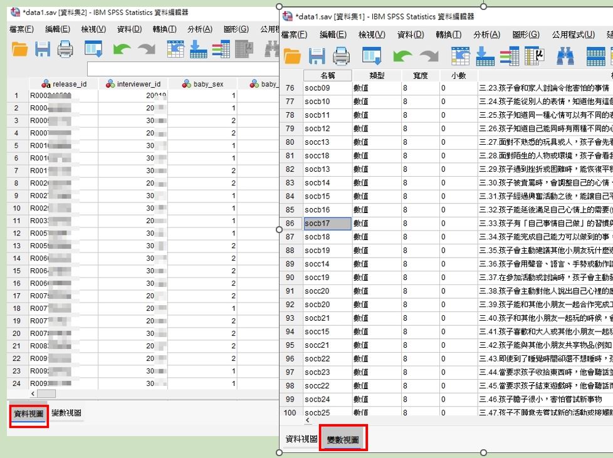Click Save icon in right window toolbar

(317, 57)
